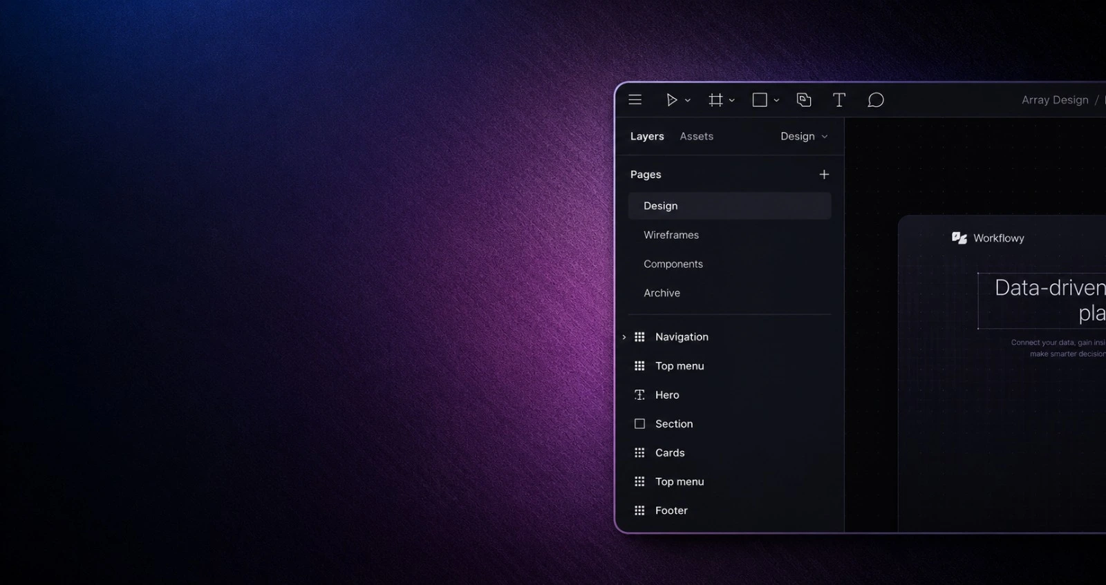This screenshot has width=1106, height=585.
Task: Select the Design page
Action: (x=729, y=206)
